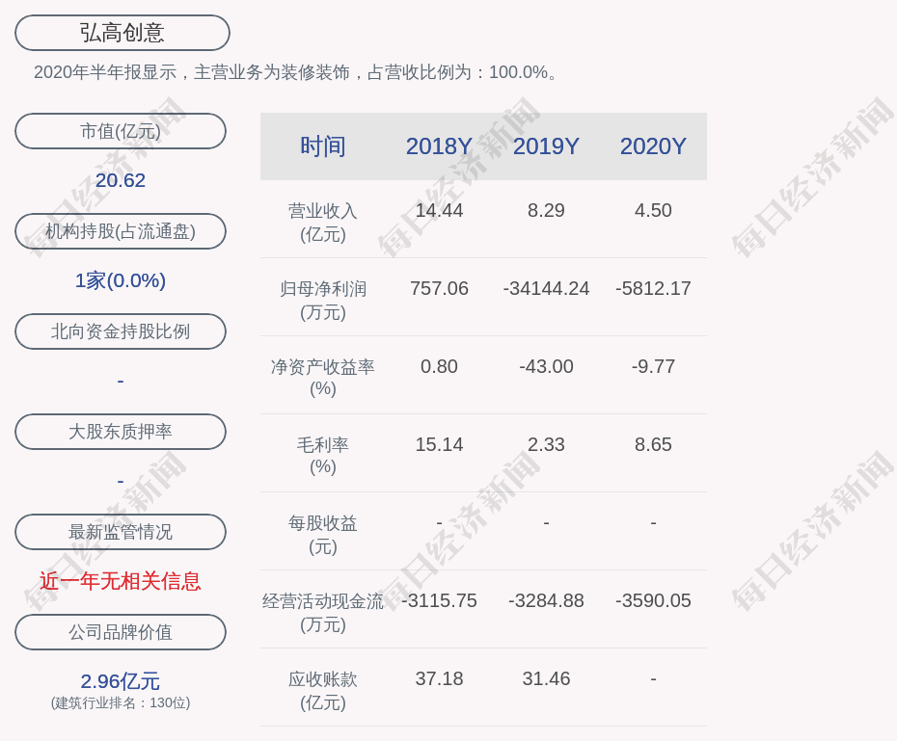Click the 20.62 market value figure
This screenshot has height=741, width=897.
click(121, 180)
